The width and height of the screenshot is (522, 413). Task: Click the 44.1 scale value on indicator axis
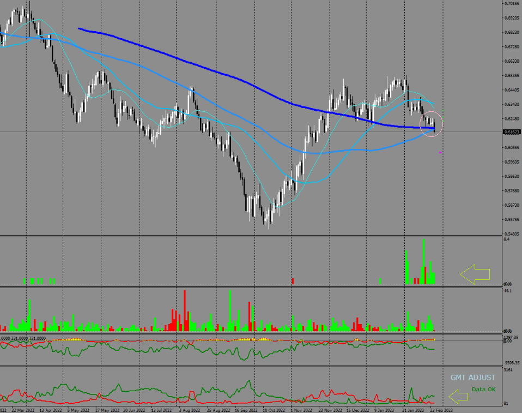[x=507, y=291]
